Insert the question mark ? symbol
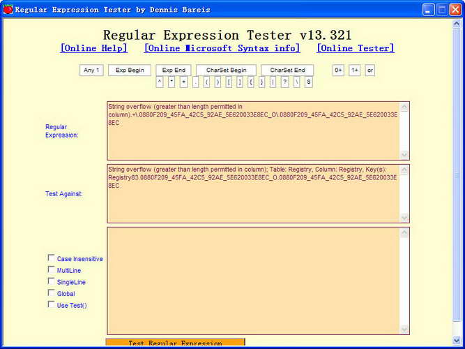The image size is (465, 349). pyautogui.click(x=284, y=82)
